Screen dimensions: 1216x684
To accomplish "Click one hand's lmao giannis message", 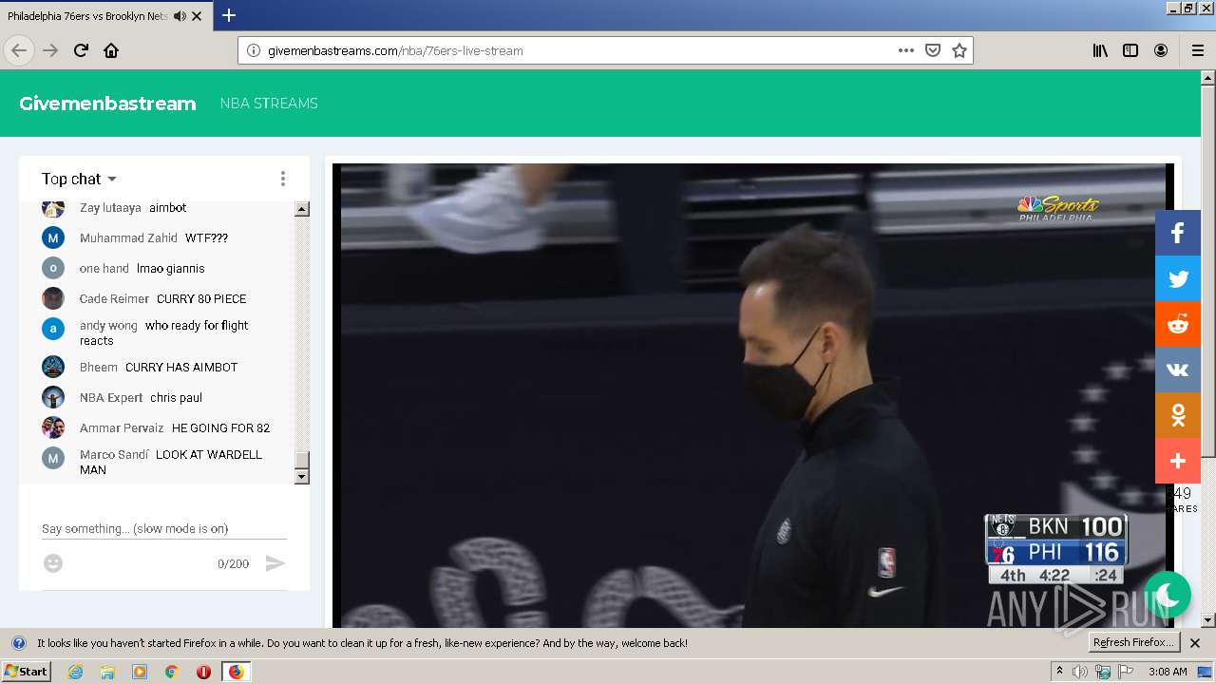I will [x=171, y=268].
